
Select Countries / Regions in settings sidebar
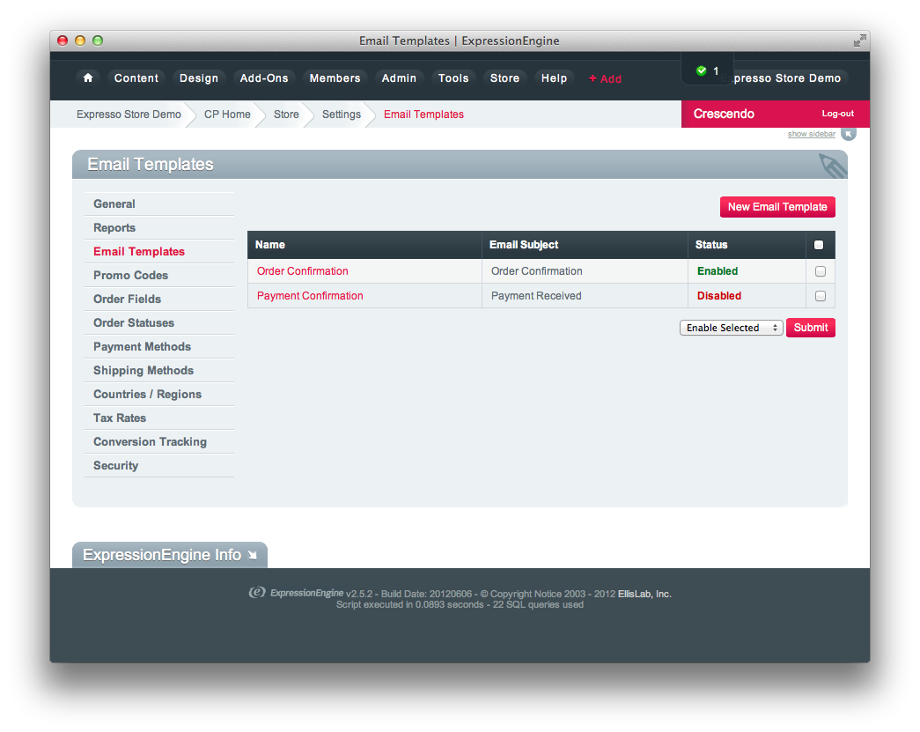tap(159, 394)
